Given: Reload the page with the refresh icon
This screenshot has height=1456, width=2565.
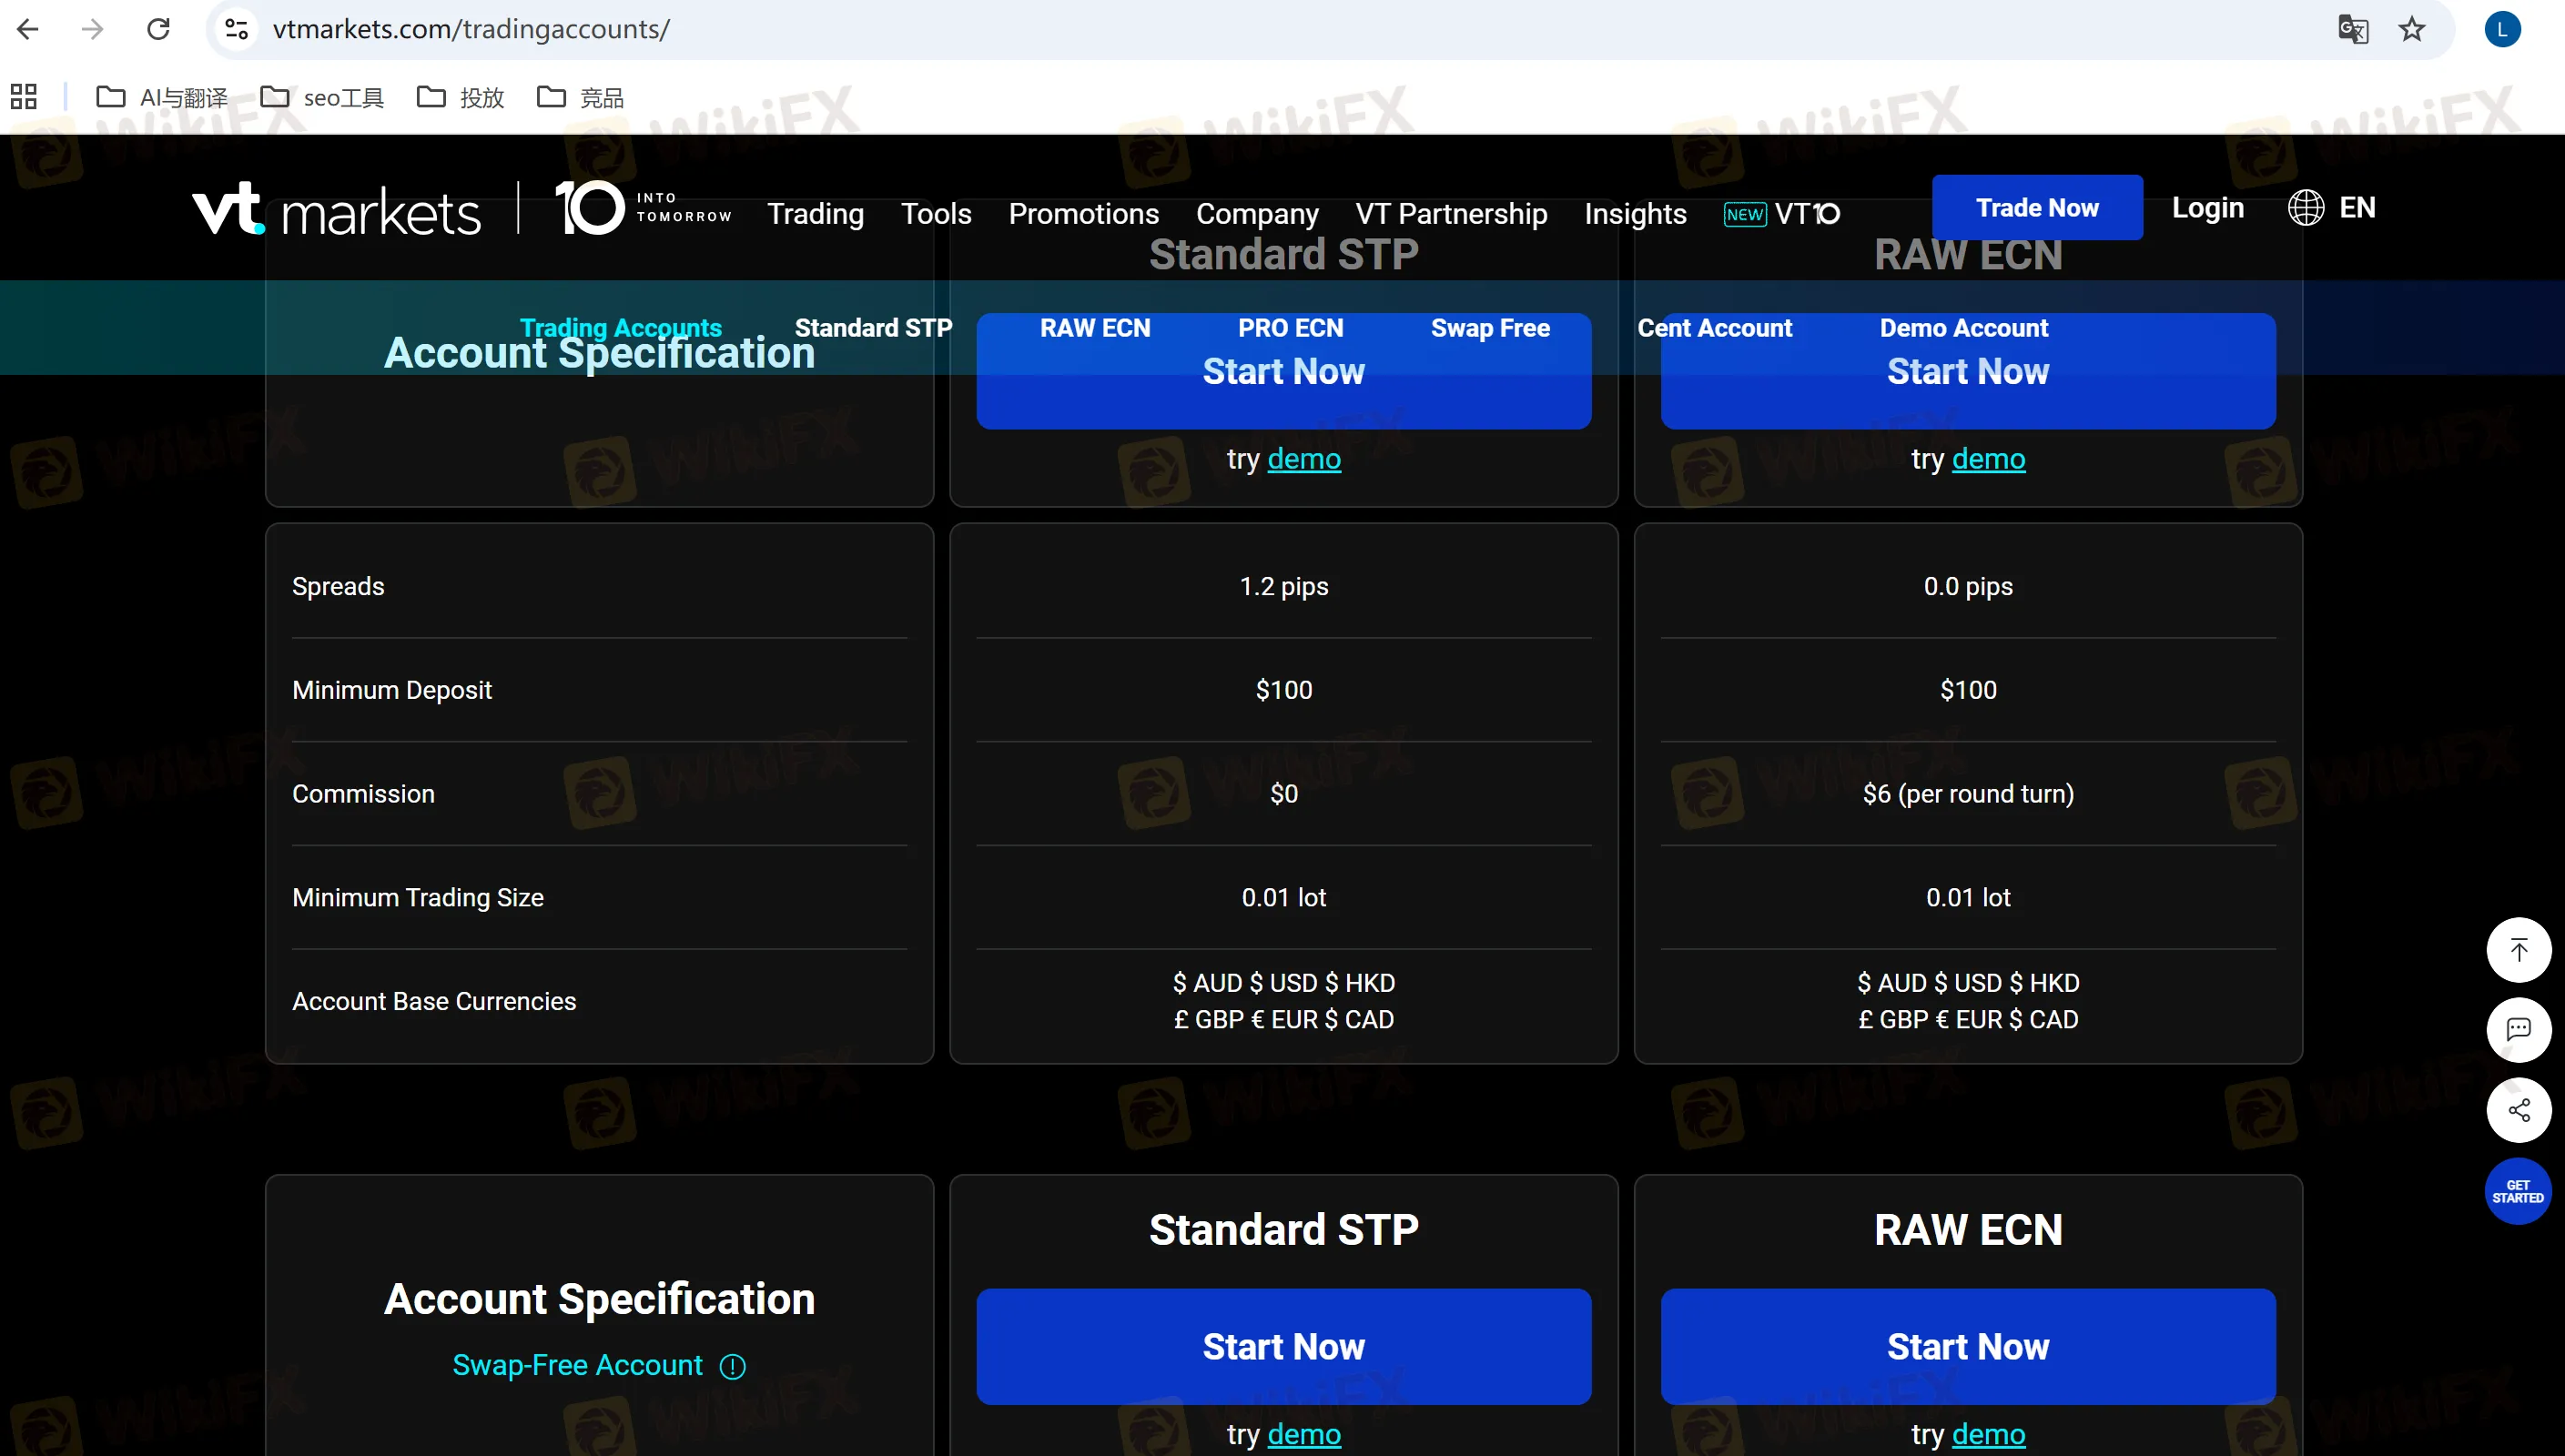Looking at the screenshot, I should [x=158, y=29].
